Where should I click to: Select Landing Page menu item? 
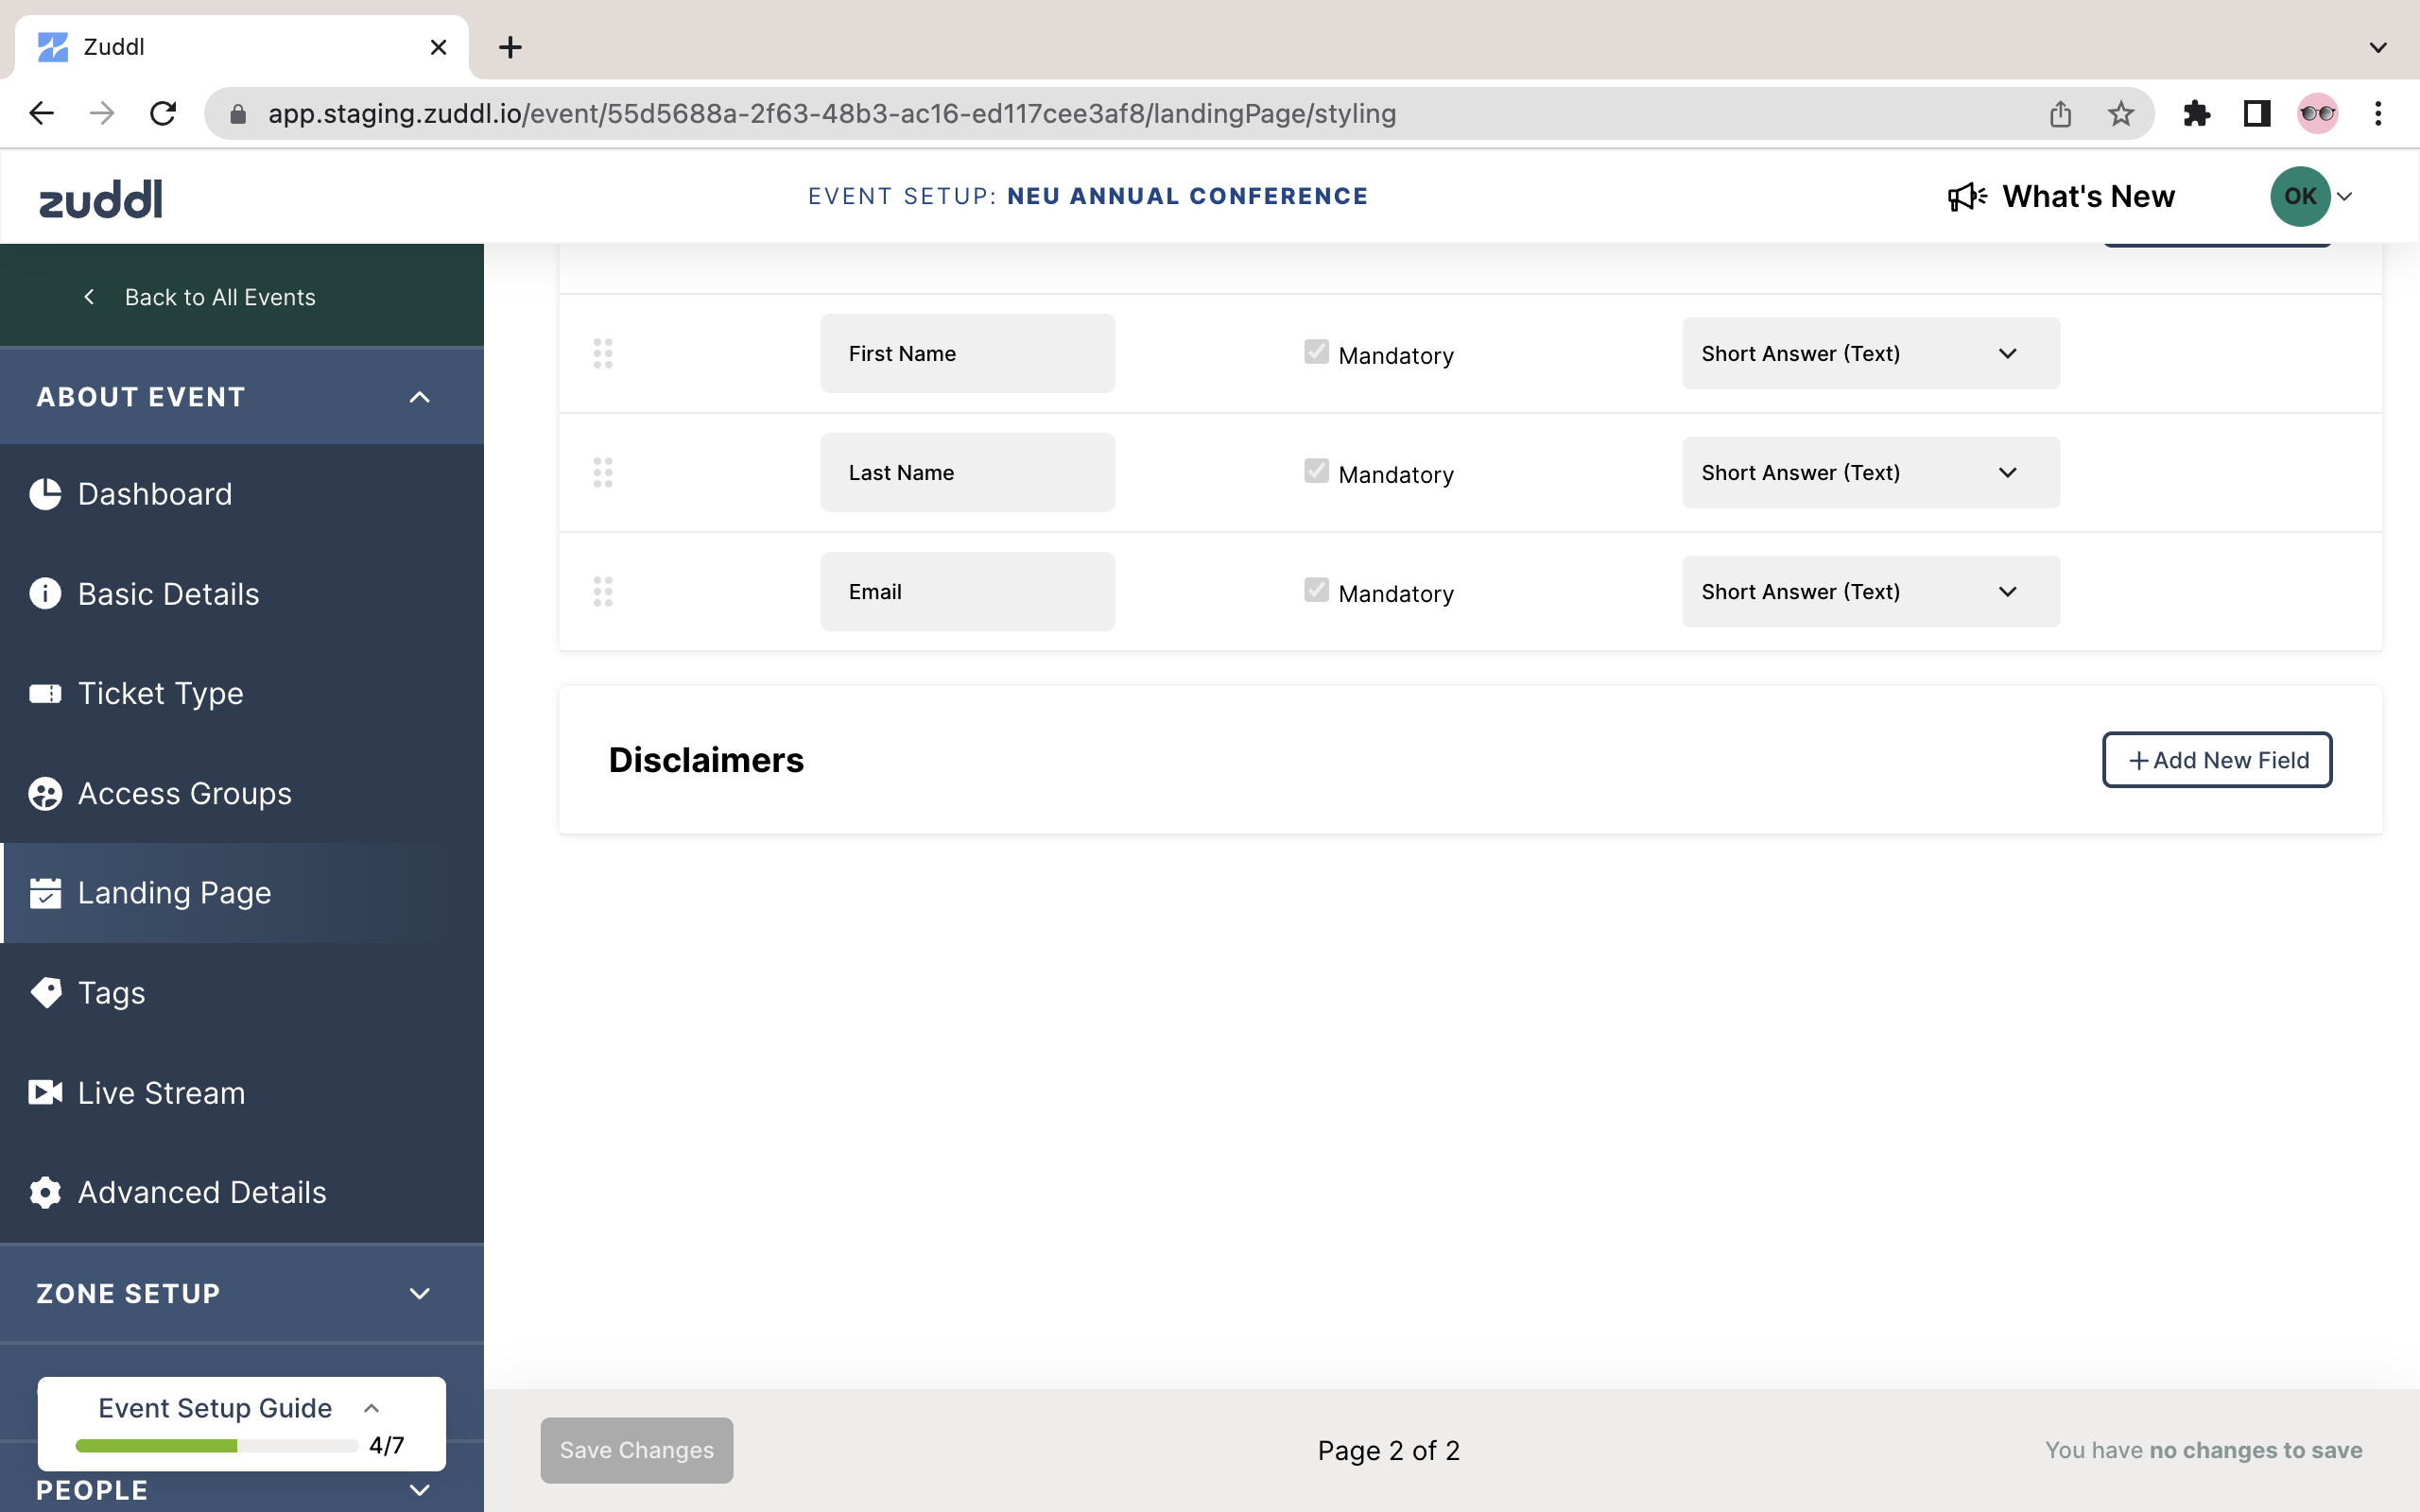[174, 892]
